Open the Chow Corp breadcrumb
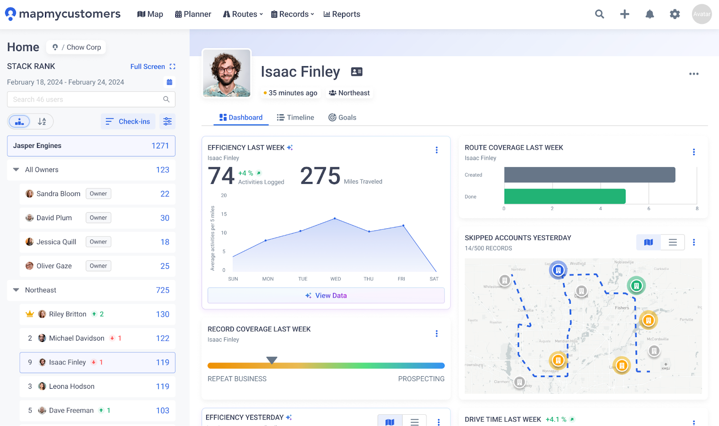Screen dimensions: 719x426 (84, 47)
